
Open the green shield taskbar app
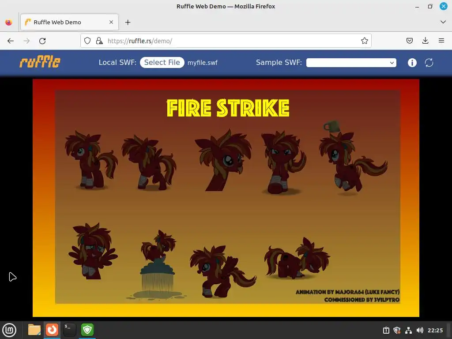point(87,330)
